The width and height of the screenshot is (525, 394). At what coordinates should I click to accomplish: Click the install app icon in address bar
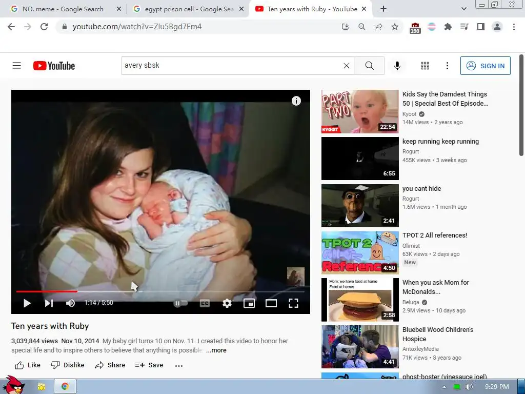(x=345, y=27)
